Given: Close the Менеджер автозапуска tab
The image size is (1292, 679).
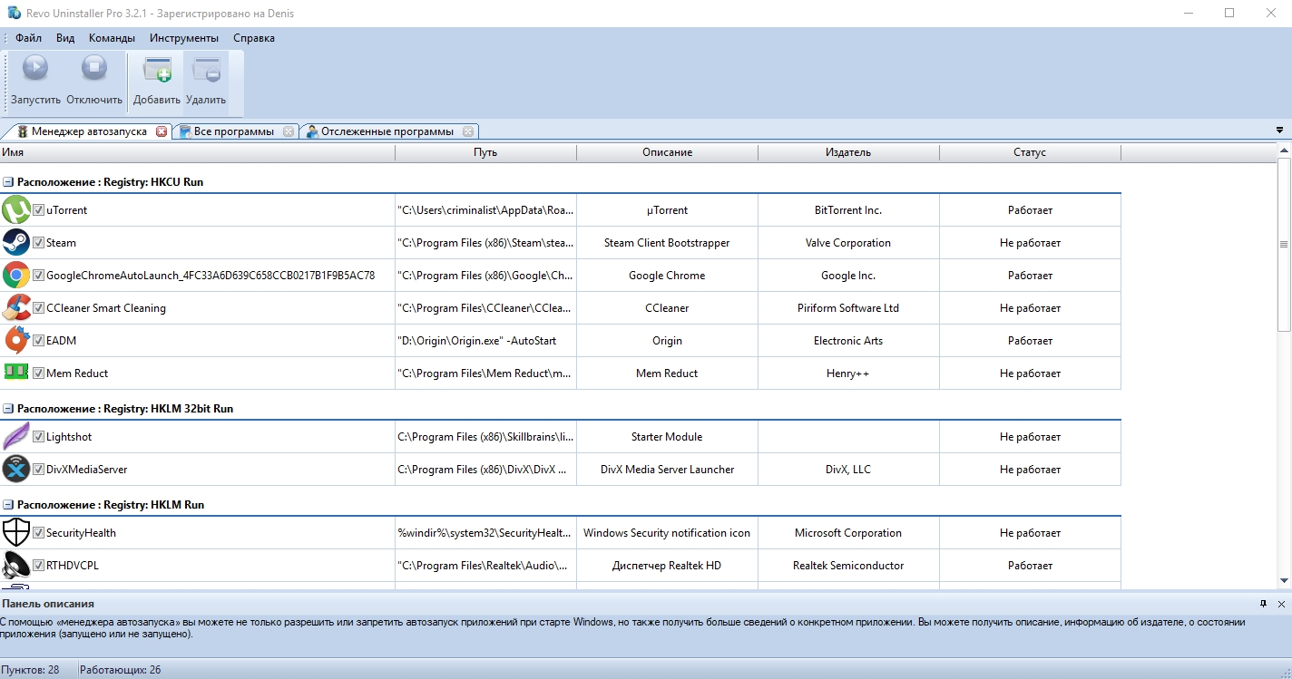Looking at the screenshot, I should pos(161,131).
